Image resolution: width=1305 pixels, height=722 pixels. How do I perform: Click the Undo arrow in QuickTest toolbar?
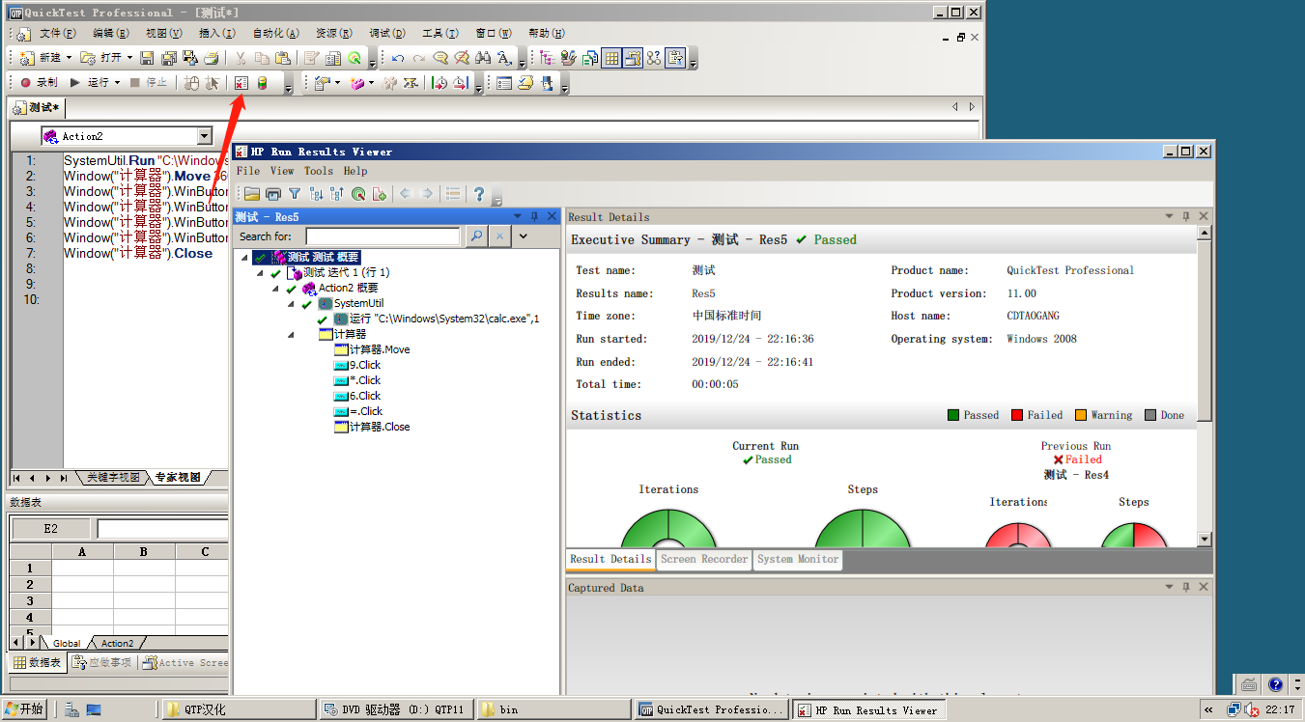pyautogui.click(x=397, y=58)
